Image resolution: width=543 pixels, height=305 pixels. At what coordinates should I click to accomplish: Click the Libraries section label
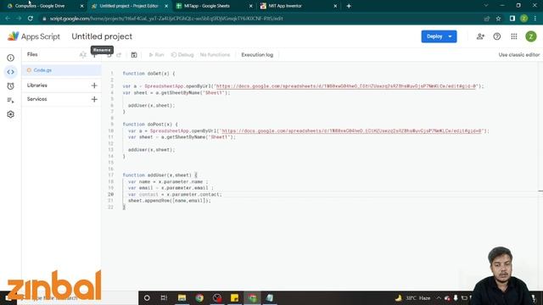(37, 86)
